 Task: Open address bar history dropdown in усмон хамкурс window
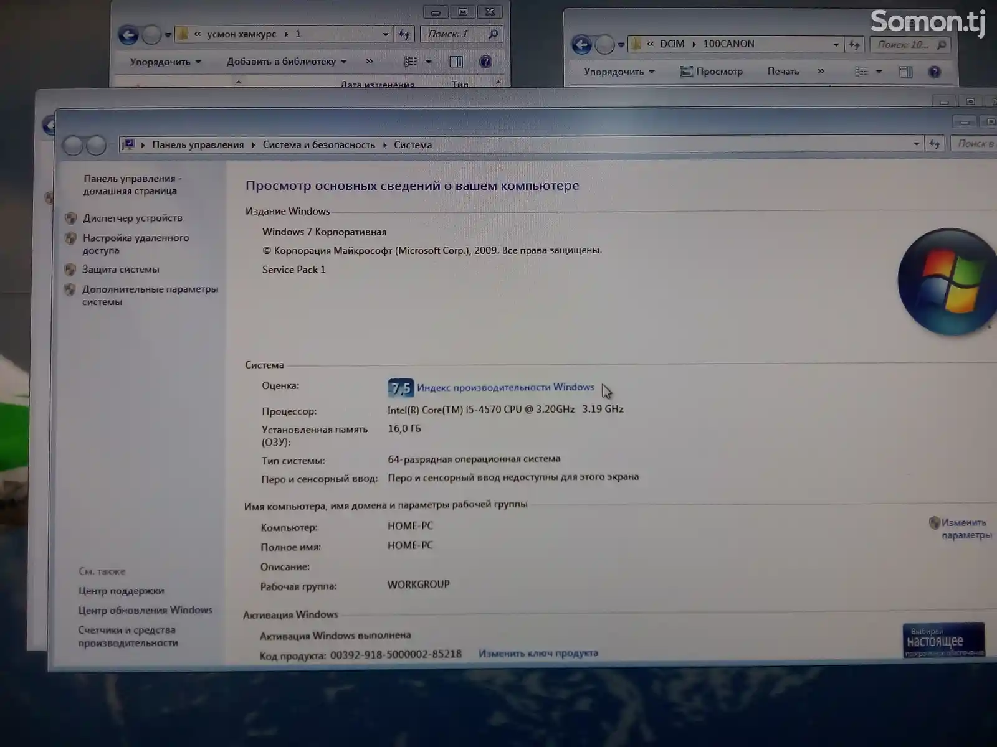point(386,34)
